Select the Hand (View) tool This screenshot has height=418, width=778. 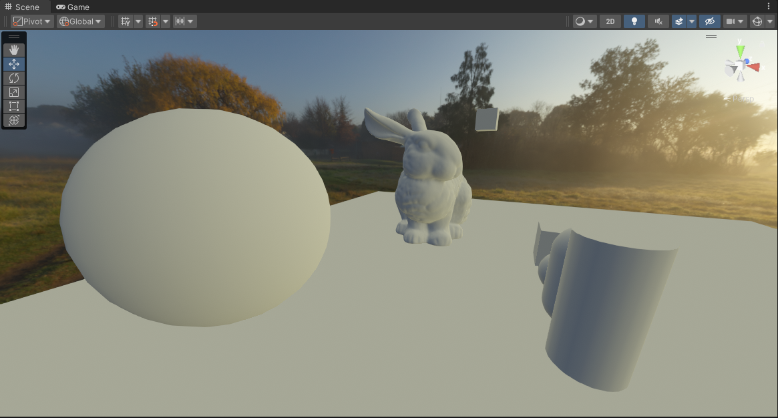coord(14,50)
